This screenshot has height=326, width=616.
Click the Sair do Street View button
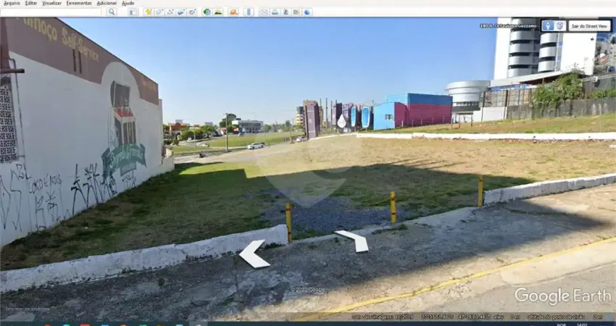pyautogui.click(x=588, y=25)
